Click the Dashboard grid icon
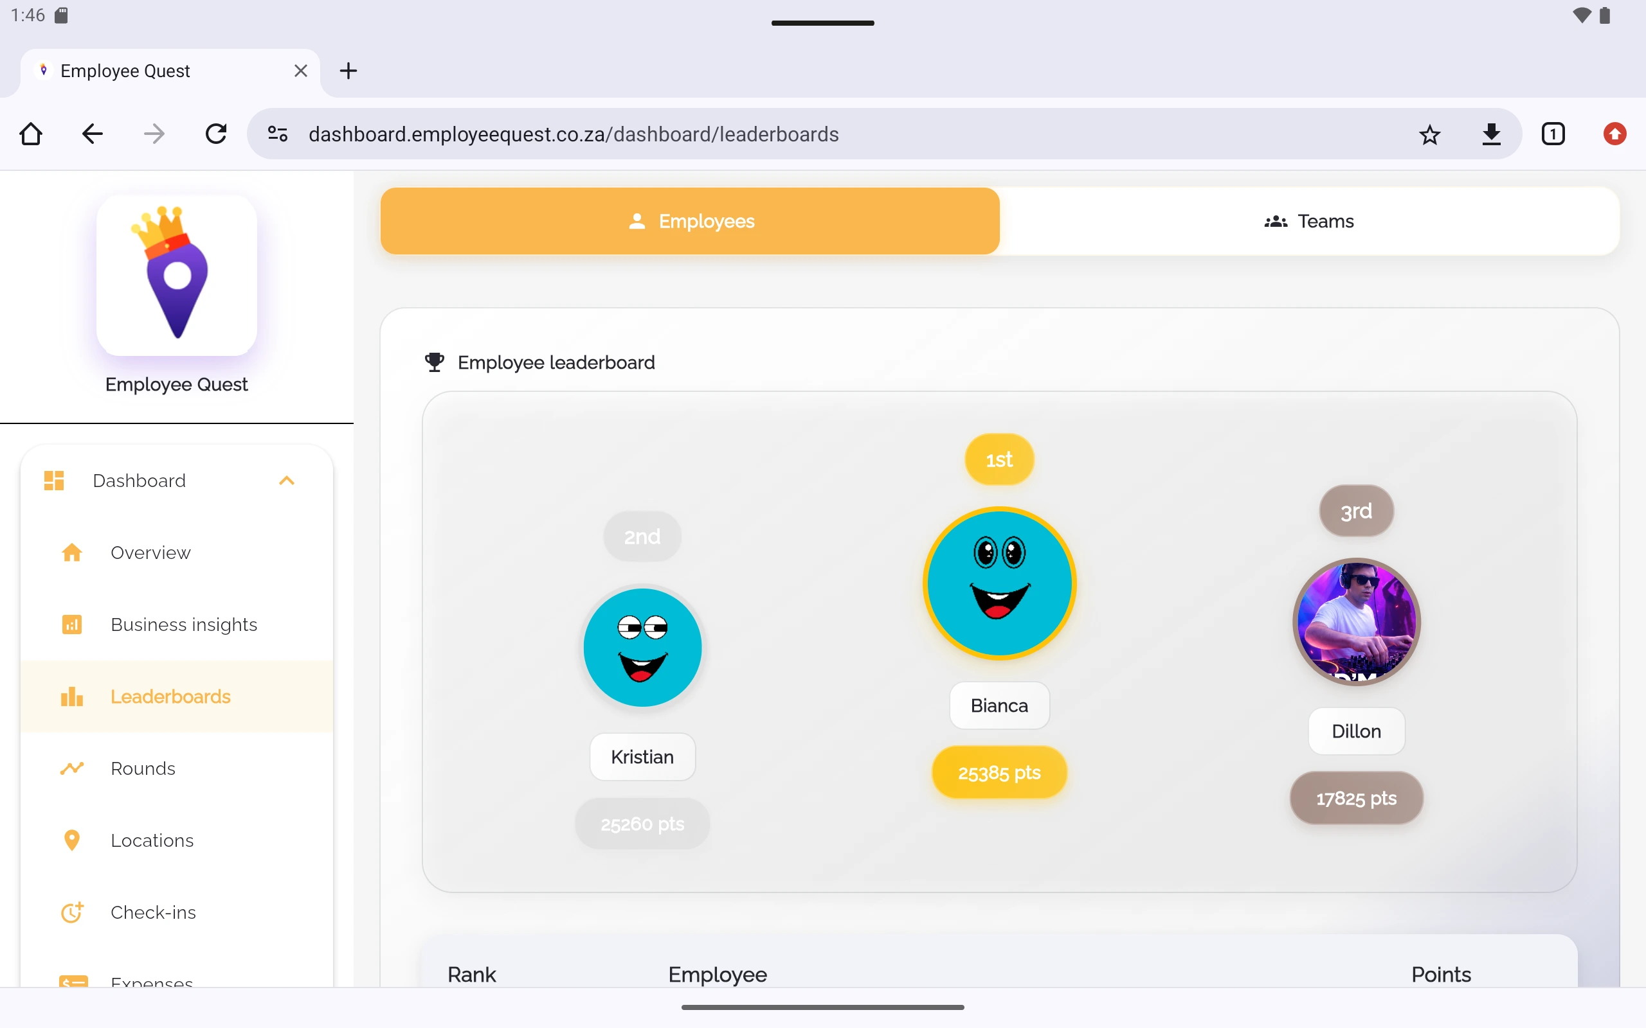The image size is (1646, 1028). point(54,480)
